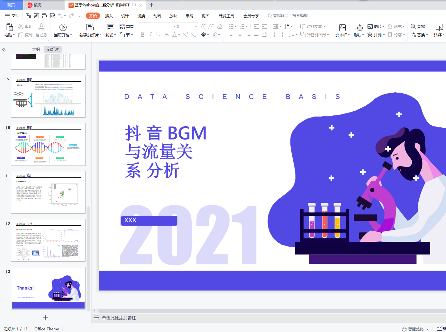
Task: Toggle align text left
Action: click(232, 35)
